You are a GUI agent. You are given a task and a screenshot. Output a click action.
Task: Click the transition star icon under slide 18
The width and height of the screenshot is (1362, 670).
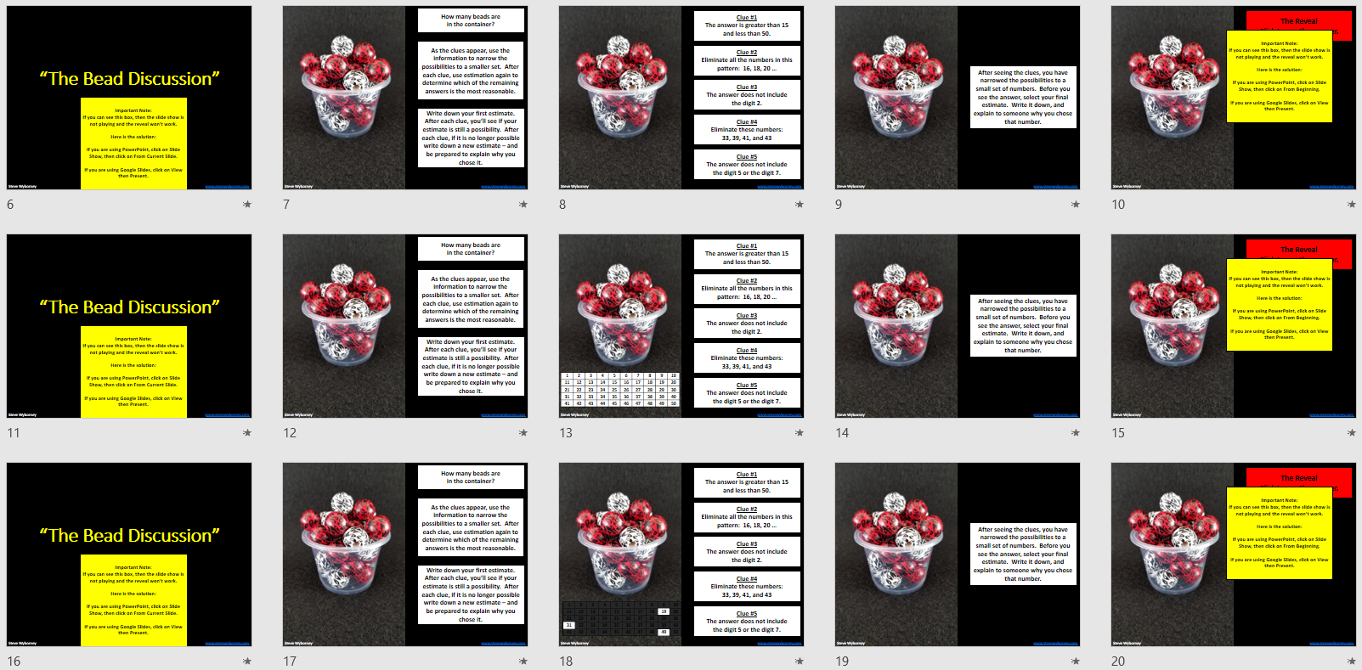[800, 662]
